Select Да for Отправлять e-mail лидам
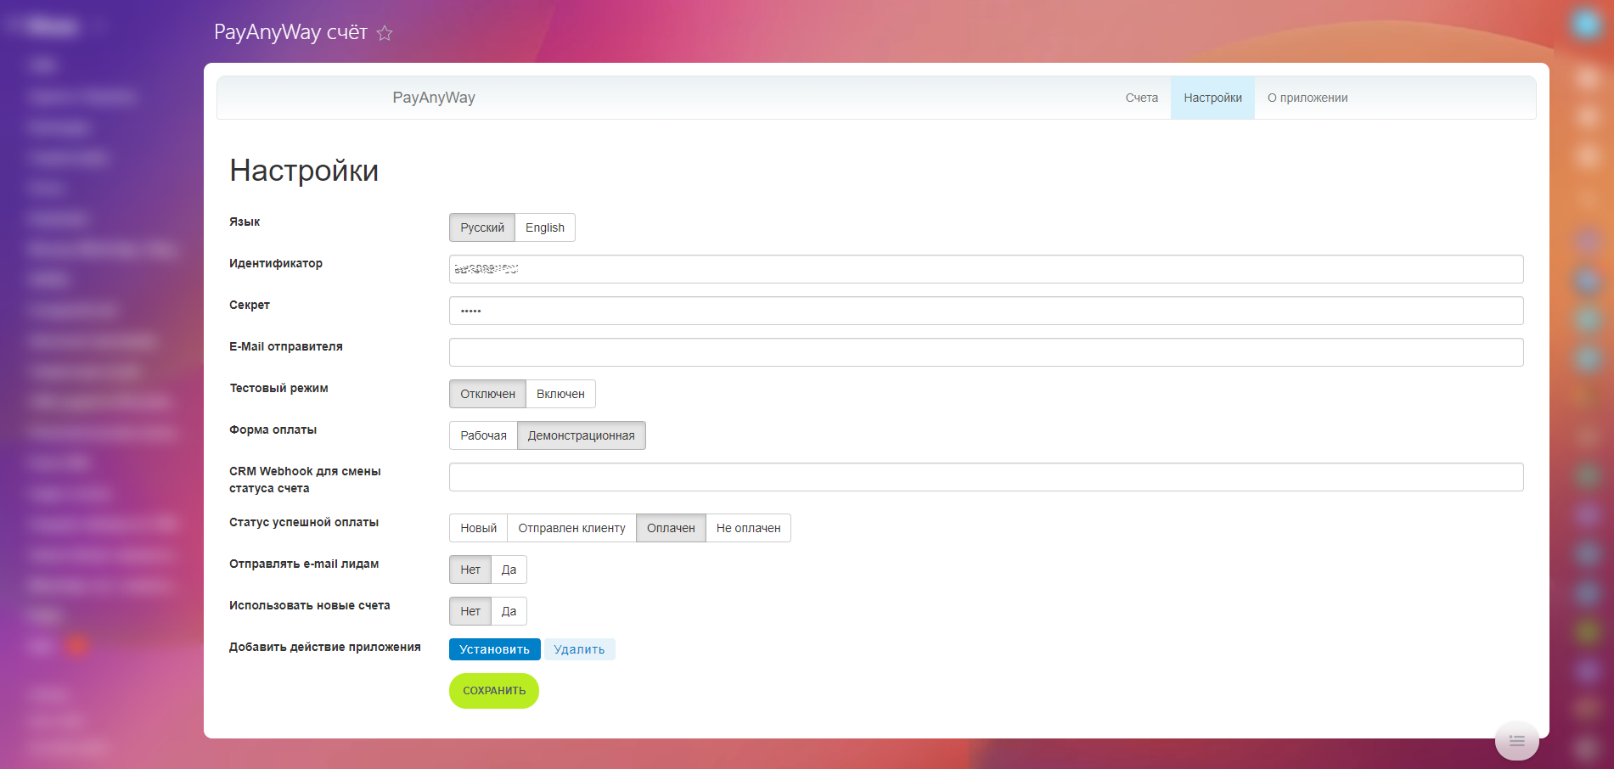Image resolution: width=1614 pixels, height=769 pixels. (509, 570)
